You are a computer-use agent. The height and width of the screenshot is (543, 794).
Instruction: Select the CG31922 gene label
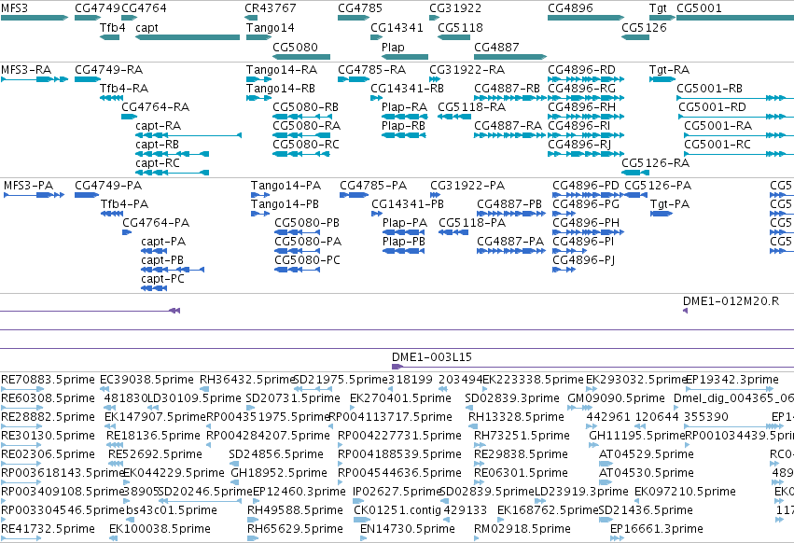455,8
